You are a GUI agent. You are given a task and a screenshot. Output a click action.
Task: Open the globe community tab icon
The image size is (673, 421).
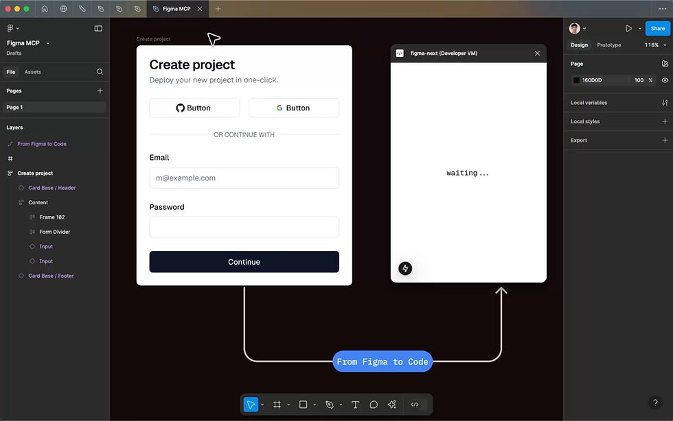[63, 9]
